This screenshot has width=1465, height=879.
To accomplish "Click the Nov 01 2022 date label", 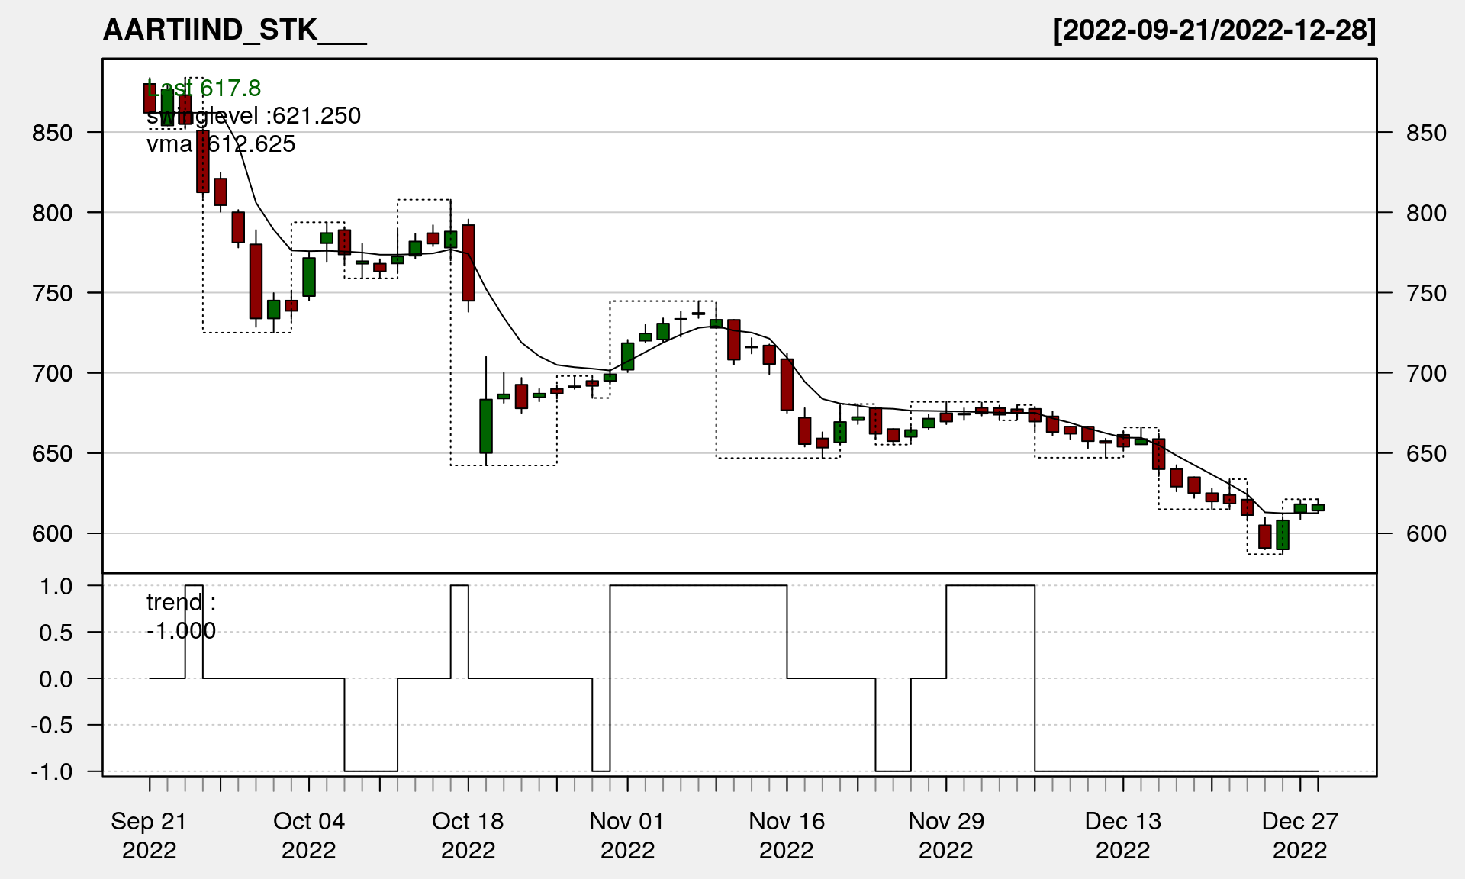I will point(627,835).
